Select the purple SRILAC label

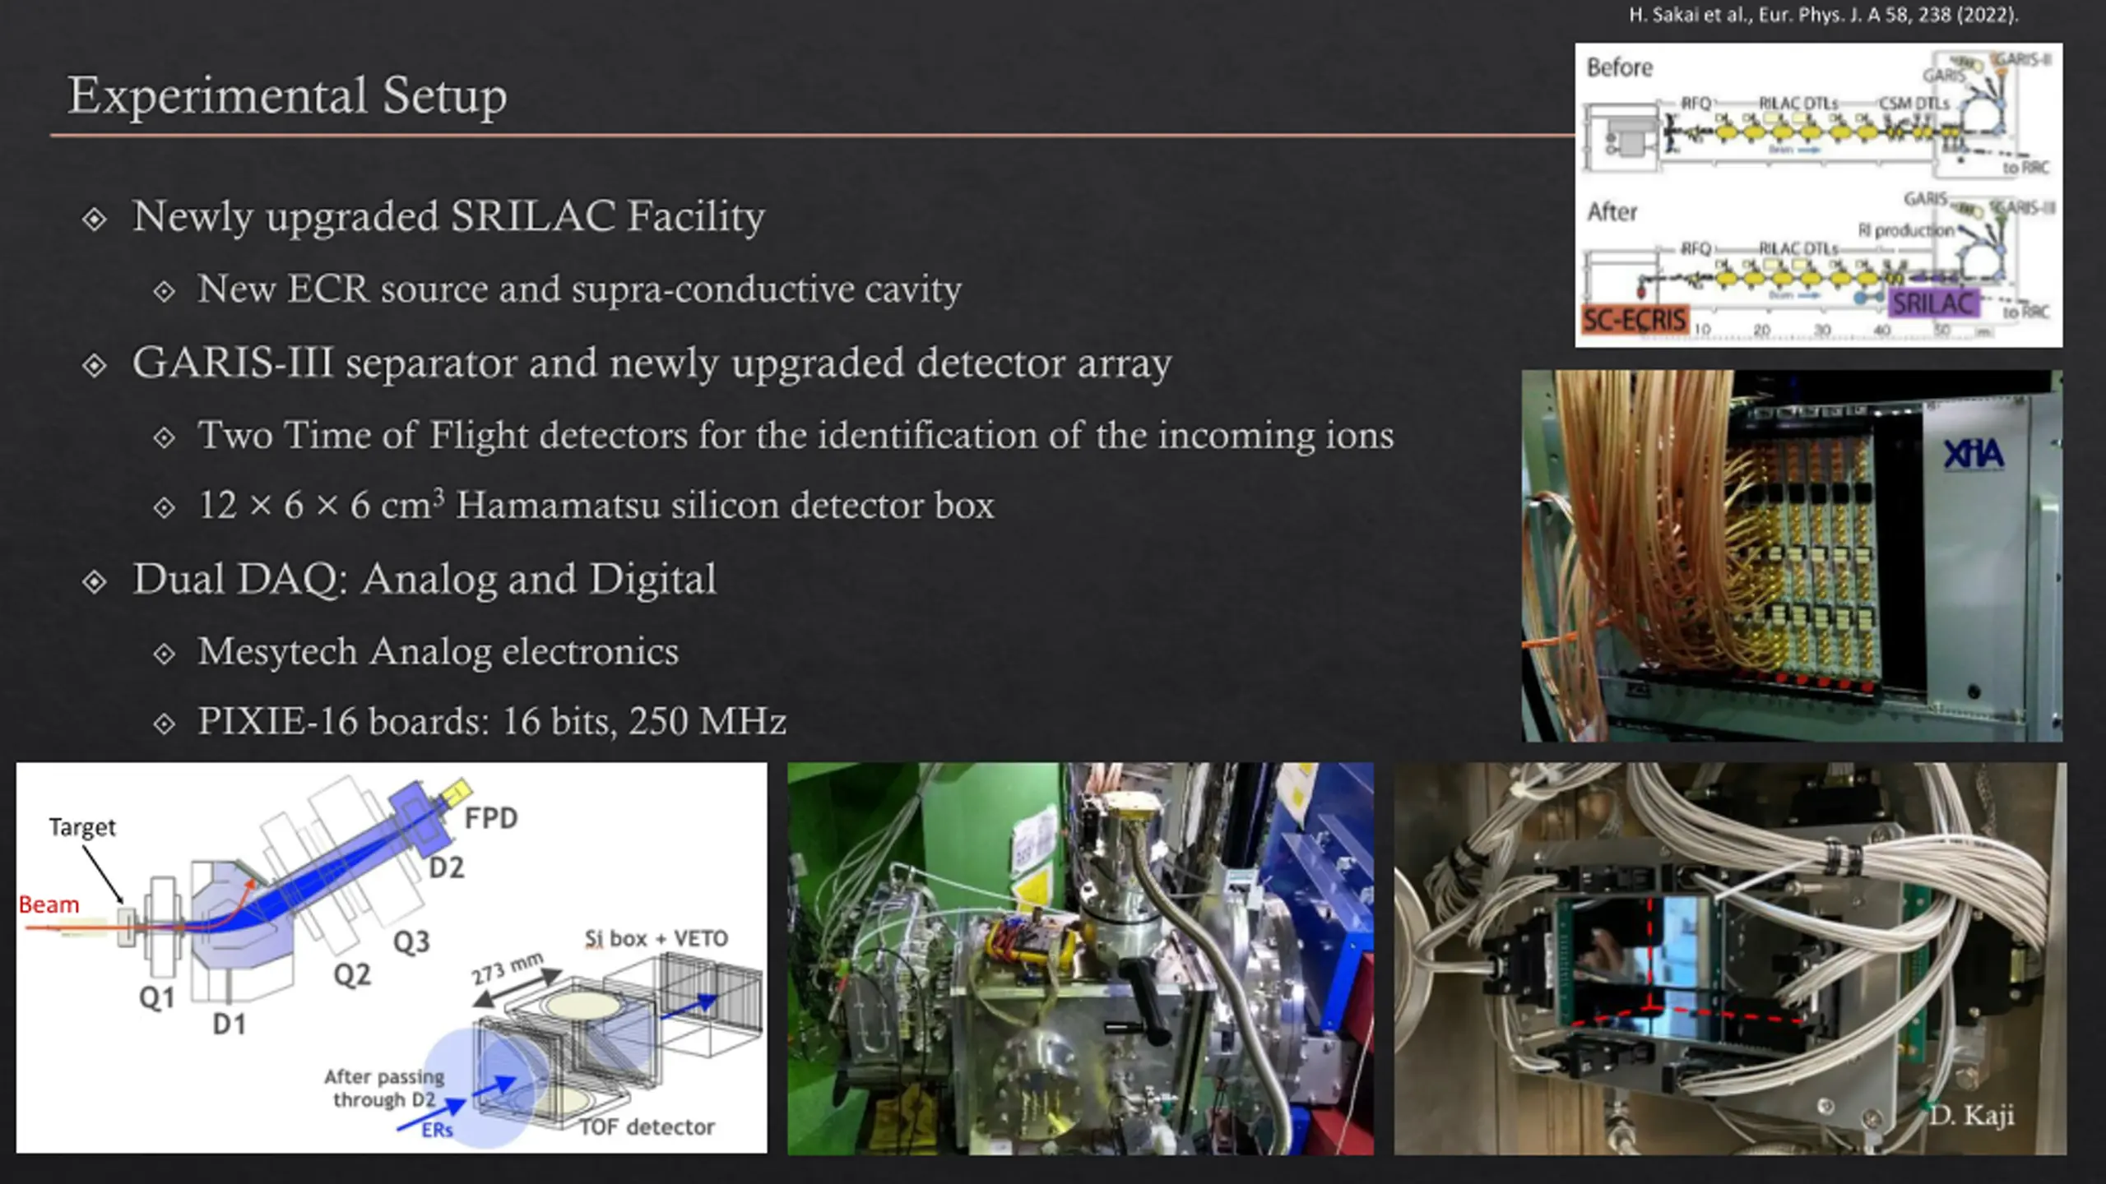[1934, 303]
